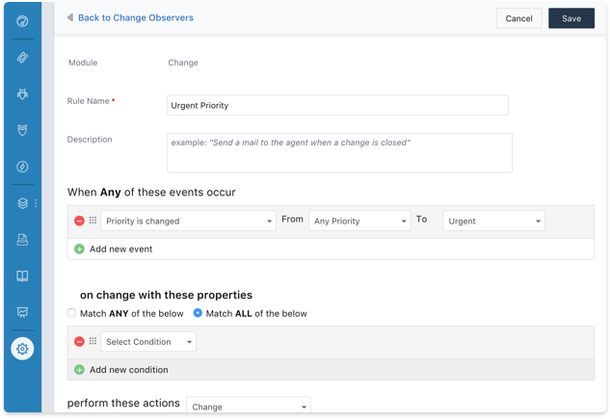This screenshot has width=610, height=419.
Task: Expand the 'Any Priority' From dropdown
Action: pyautogui.click(x=358, y=221)
